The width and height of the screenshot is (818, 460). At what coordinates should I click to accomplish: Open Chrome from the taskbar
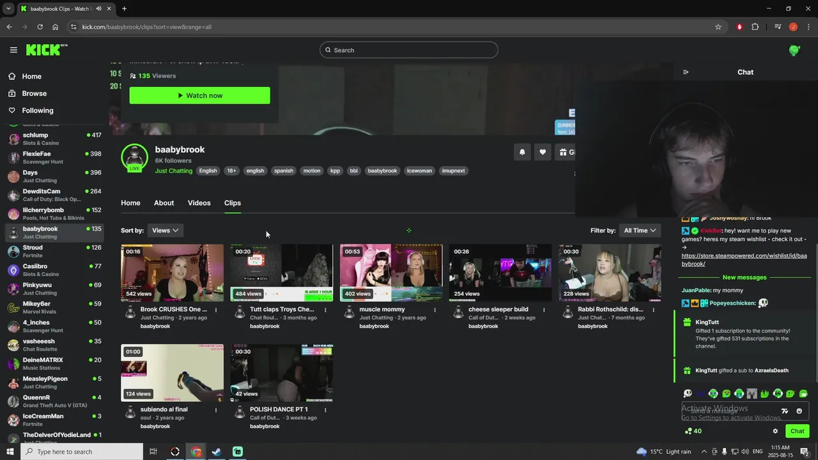[196, 452]
